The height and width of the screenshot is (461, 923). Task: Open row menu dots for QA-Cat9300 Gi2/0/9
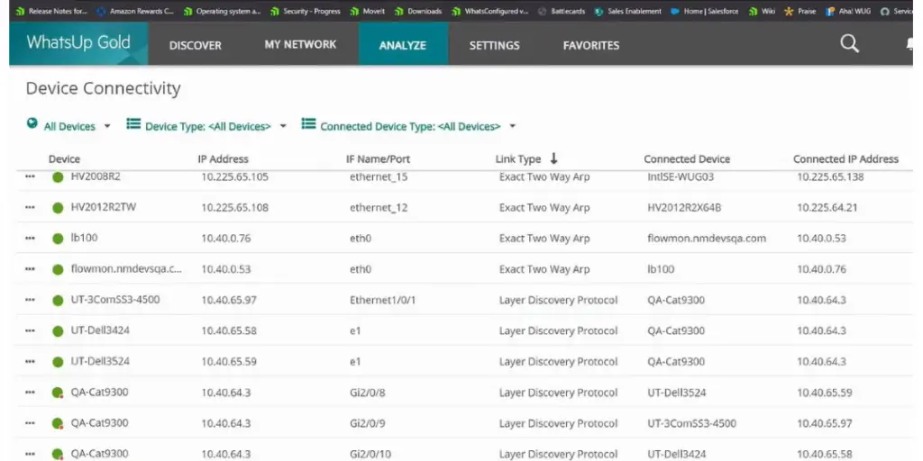pos(30,423)
